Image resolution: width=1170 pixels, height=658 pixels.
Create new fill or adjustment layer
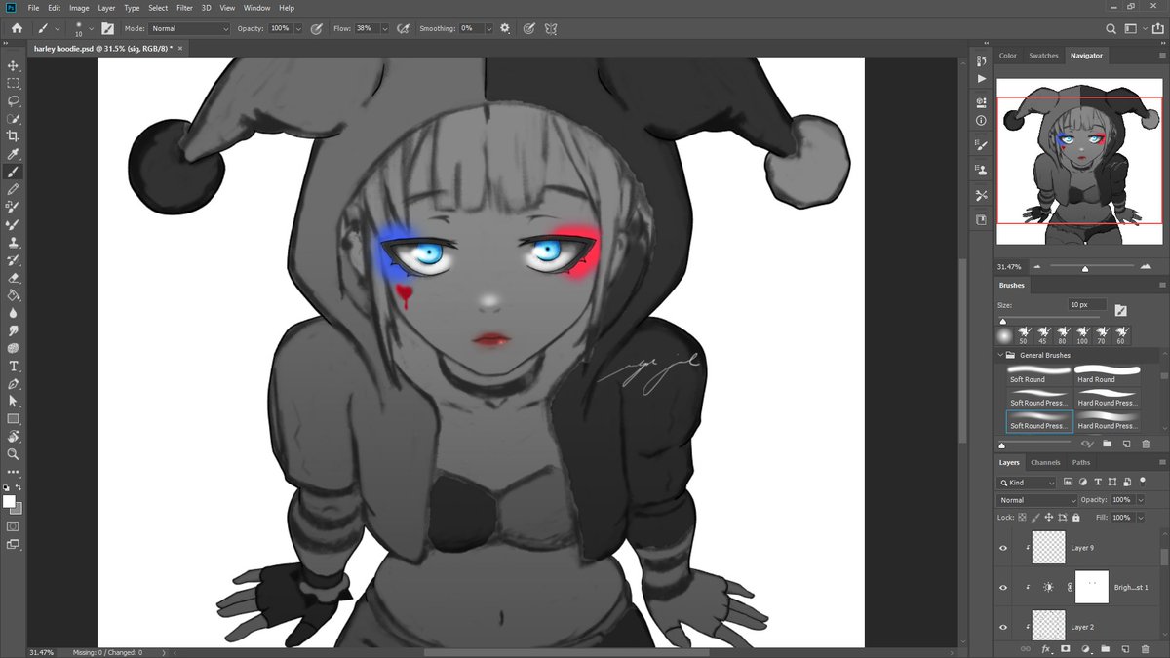[x=1085, y=648]
